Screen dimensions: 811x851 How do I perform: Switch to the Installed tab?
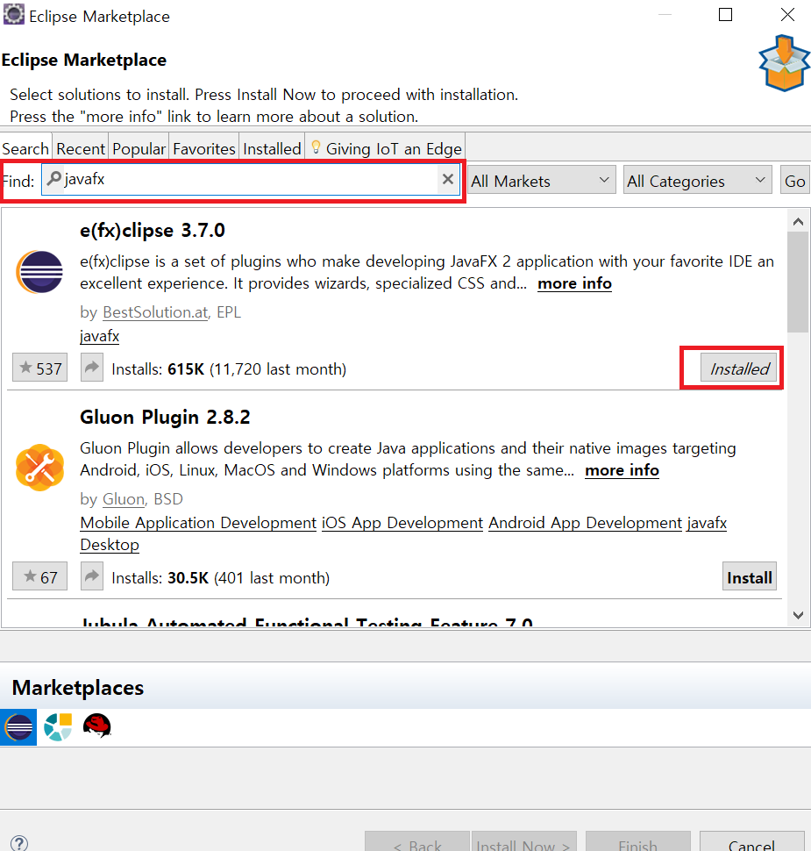click(x=272, y=148)
